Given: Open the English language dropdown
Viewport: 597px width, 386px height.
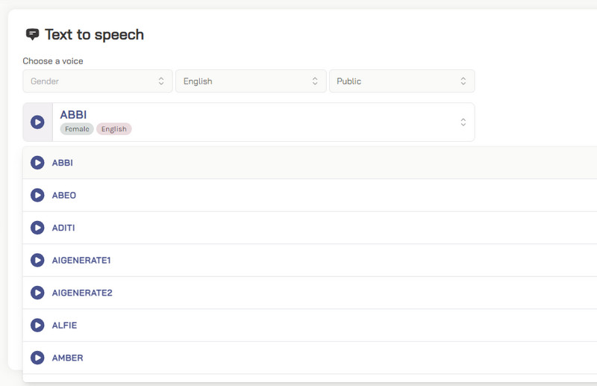Looking at the screenshot, I should (x=251, y=81).
